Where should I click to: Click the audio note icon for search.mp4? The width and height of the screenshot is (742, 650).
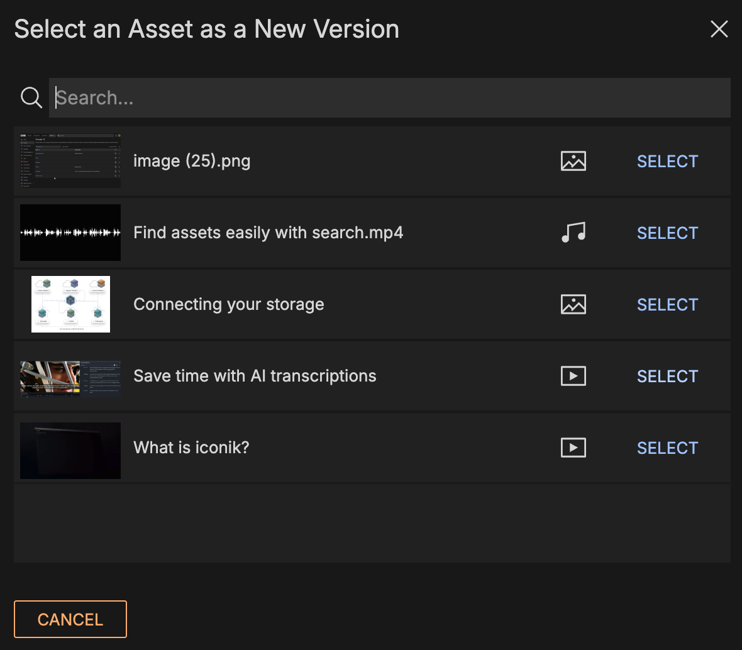pos(573,233)
